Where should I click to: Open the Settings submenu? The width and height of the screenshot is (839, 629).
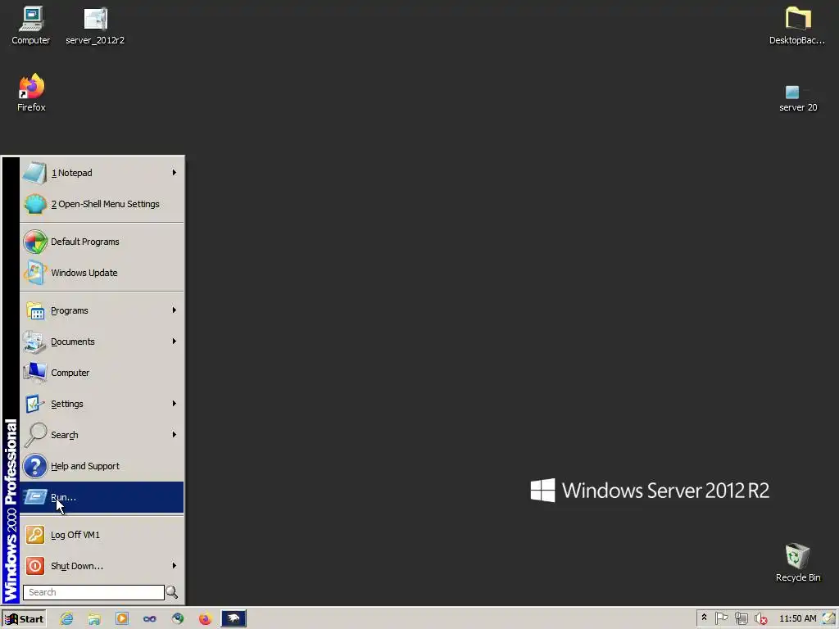(102, 404)
